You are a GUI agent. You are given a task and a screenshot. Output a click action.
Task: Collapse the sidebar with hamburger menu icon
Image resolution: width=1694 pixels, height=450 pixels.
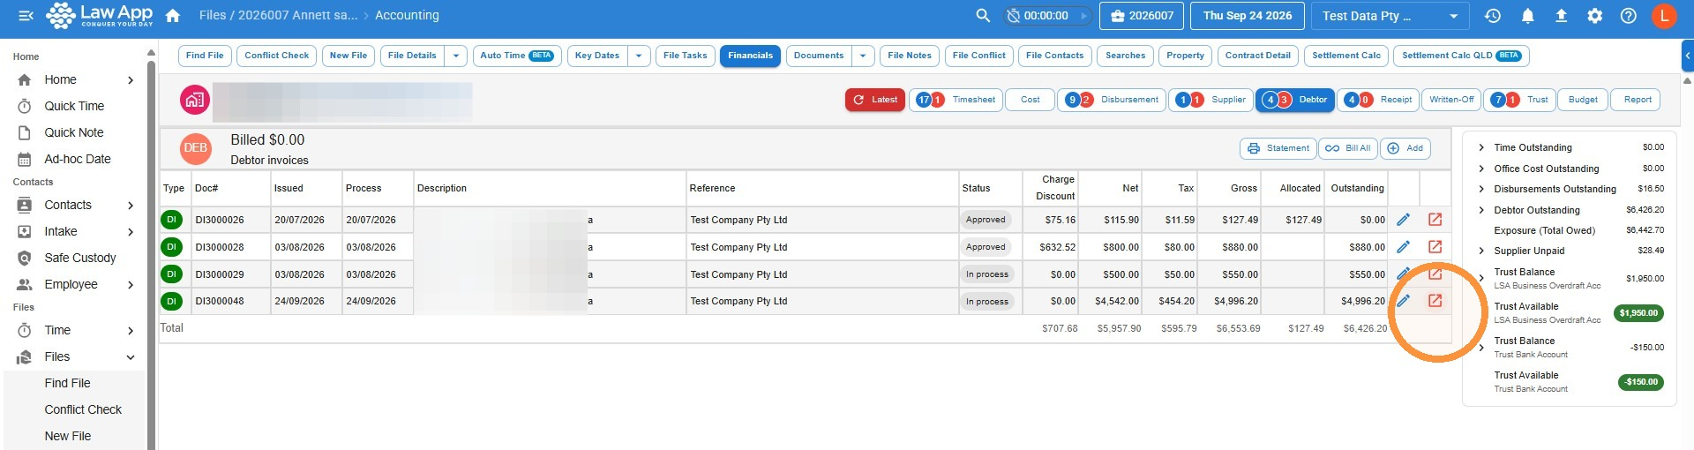(26, 15)
